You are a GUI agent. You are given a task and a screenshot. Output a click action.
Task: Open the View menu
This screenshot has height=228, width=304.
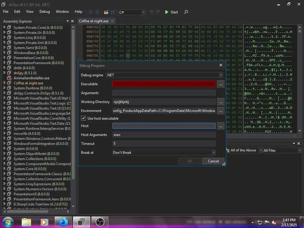click(x=30, y=12)
